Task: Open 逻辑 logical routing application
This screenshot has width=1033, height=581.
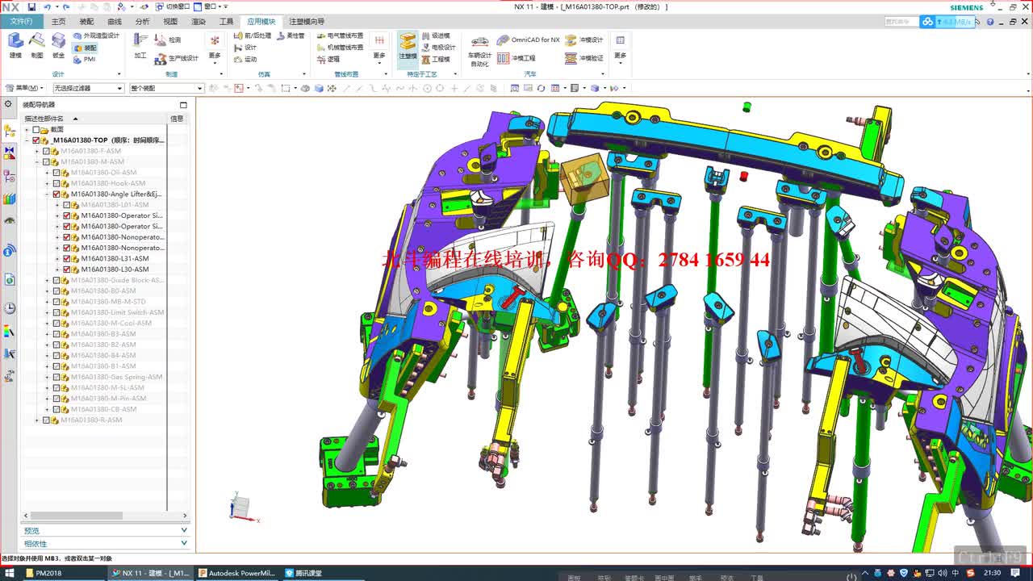Action: (x=328, y=59)
